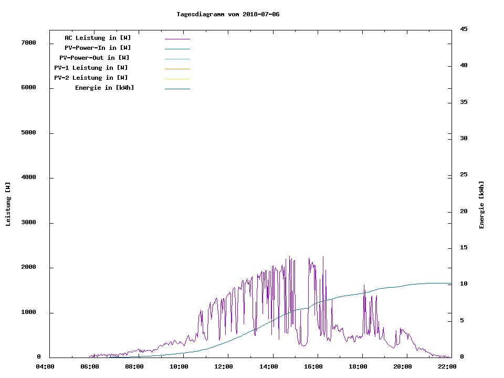Click the PV-2 Leistung legend label
Viewport: 504px width, 378px height.
[91, 78]
